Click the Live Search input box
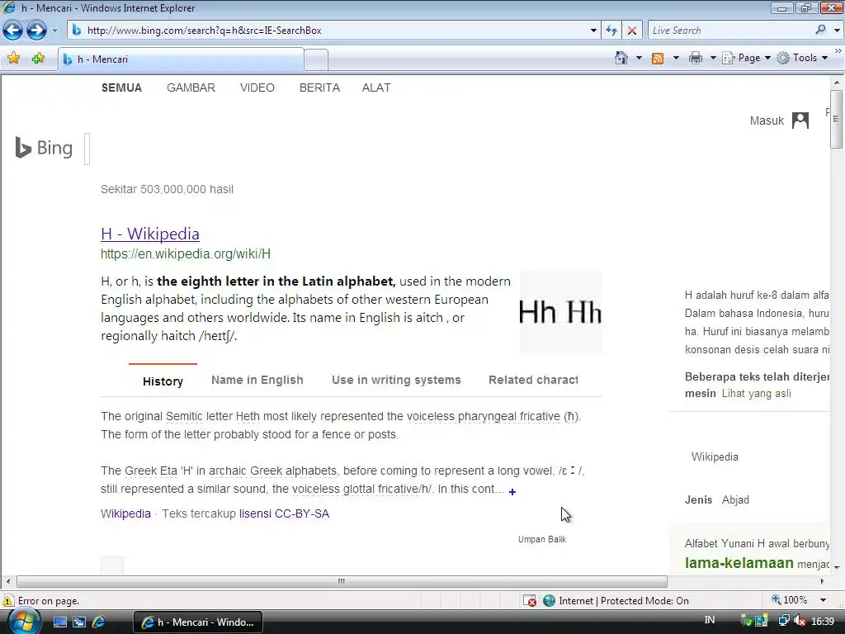 730,31
